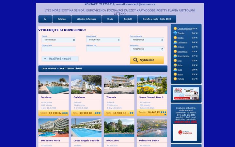Open the home icon tab
Viewport: 235px width, 147px height.
[45, 19]
